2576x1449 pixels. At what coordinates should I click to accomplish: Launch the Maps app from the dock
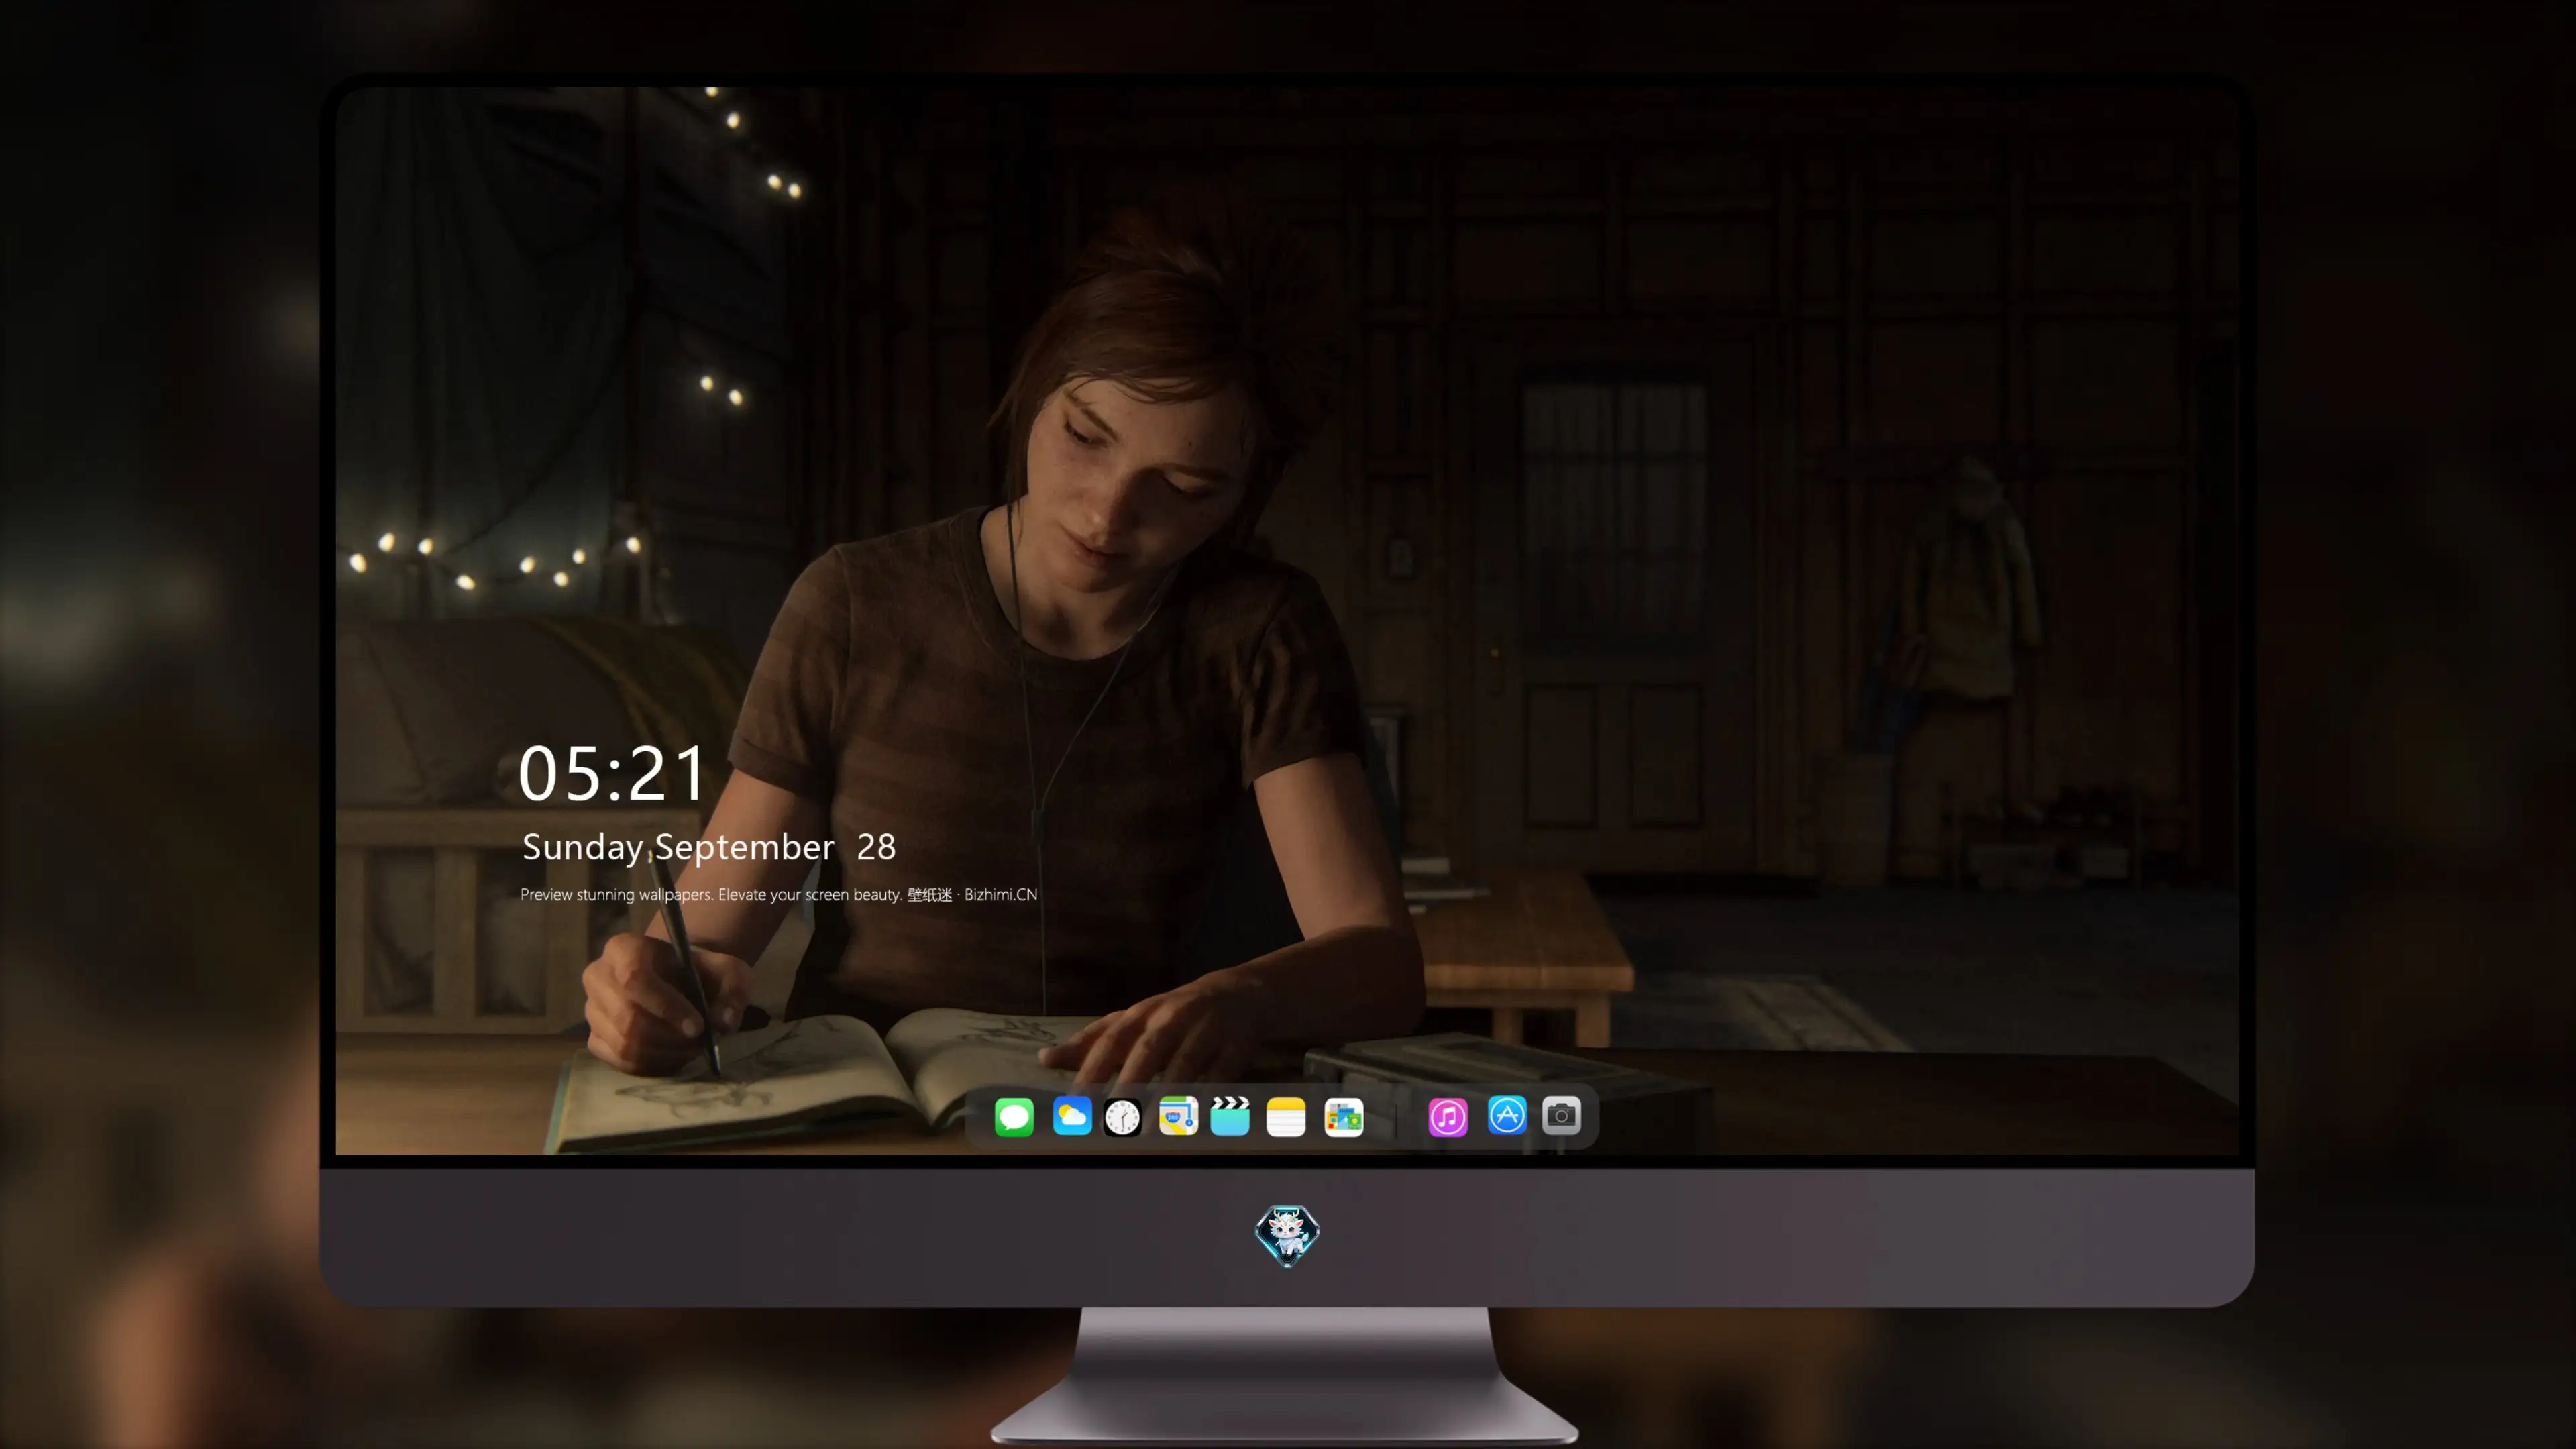[1178, 1116]
